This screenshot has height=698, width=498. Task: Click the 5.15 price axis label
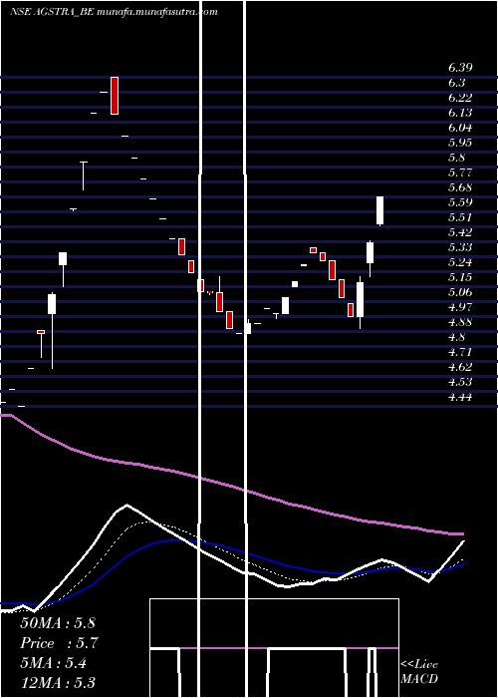pos(460,277)
